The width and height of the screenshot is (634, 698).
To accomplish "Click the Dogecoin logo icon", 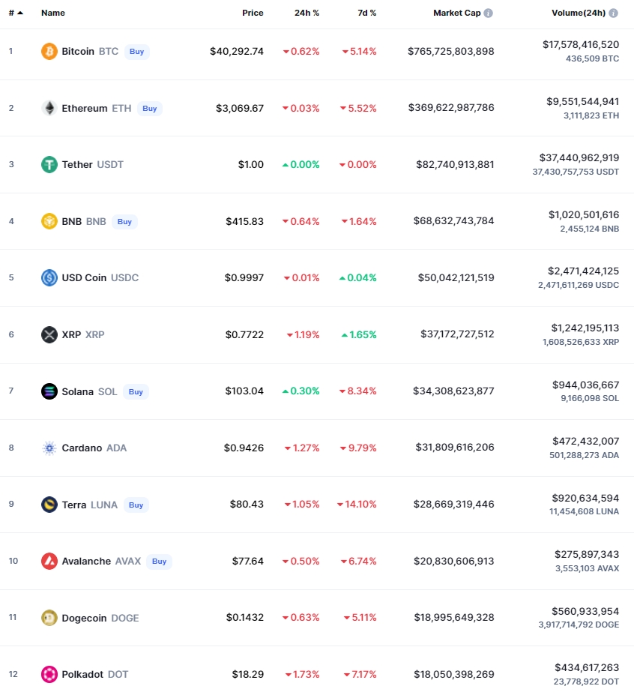I will 49,618.
